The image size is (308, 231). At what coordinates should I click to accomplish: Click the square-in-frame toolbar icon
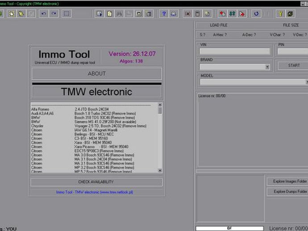pos(139,14)
